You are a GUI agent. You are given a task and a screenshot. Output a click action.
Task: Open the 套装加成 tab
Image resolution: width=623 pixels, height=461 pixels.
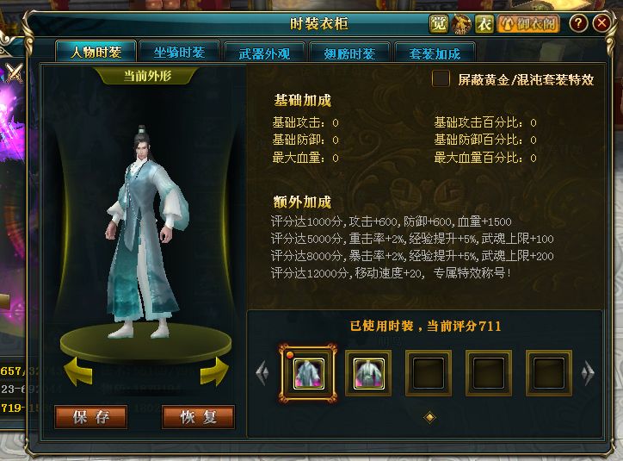coord(435,53)
